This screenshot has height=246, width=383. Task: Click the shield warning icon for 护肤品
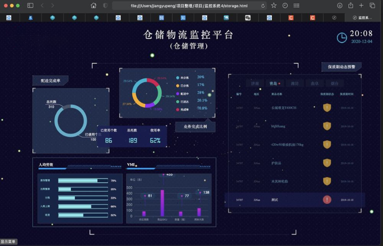coord(327,163)
